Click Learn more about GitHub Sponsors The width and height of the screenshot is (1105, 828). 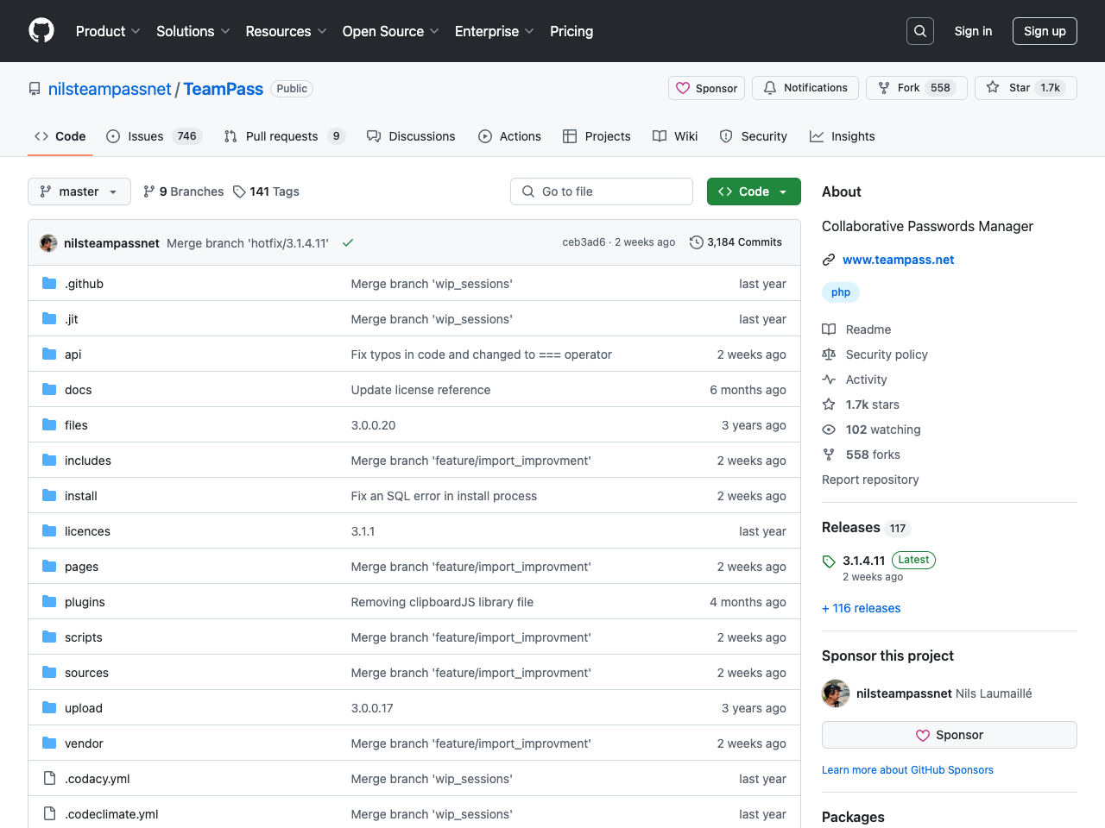click(x=907, y=770)
